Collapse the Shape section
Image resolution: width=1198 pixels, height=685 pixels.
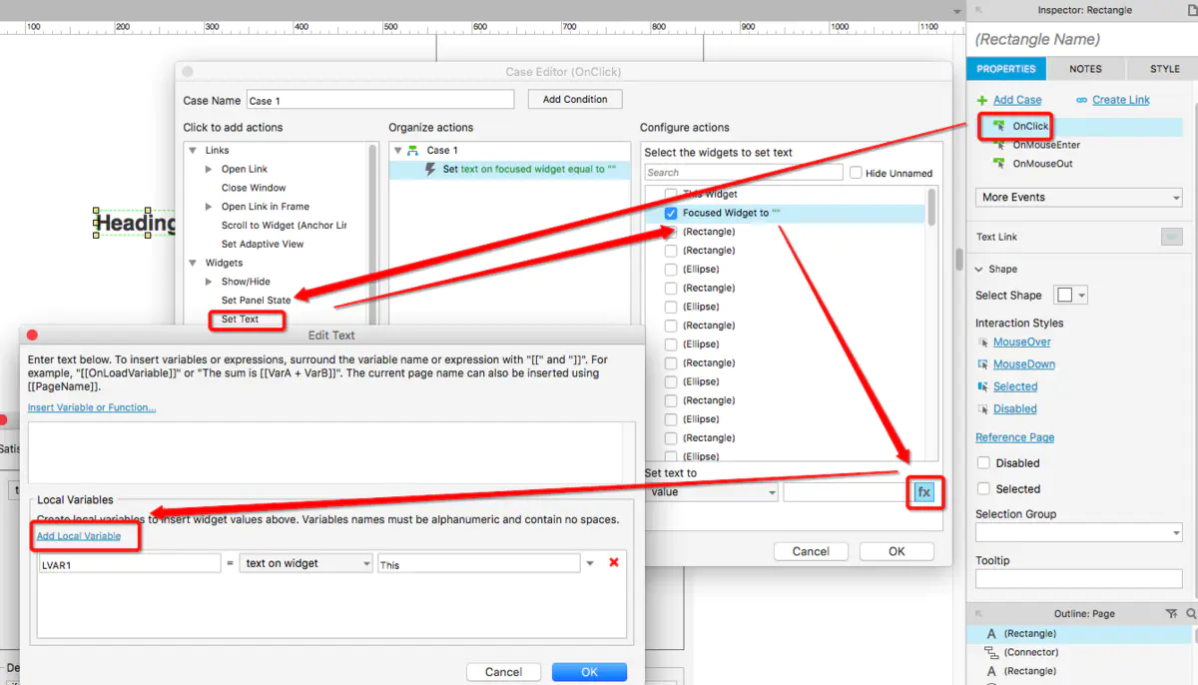pyautogui.click(x=980, y=270)
